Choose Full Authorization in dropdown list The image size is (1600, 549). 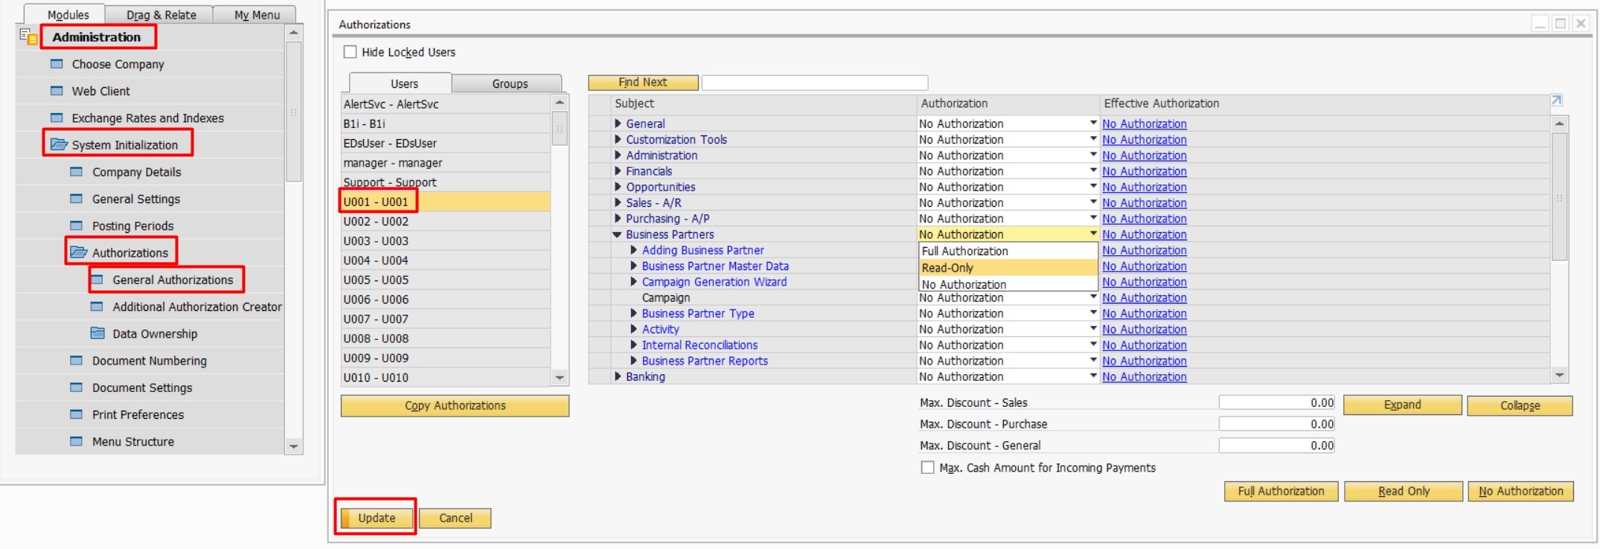(1008, 251)
